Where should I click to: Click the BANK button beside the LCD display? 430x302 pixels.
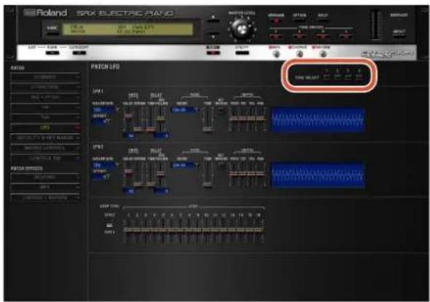pos(52,33)
